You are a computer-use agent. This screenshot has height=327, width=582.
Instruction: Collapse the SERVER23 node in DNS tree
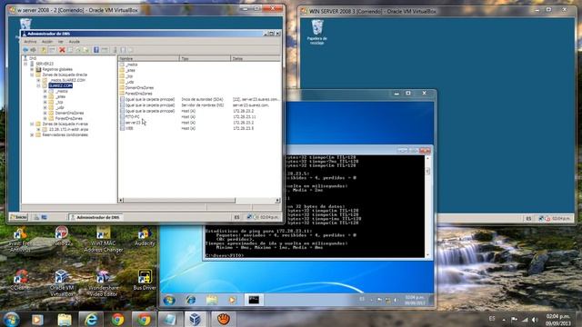[x=25, y=64]
